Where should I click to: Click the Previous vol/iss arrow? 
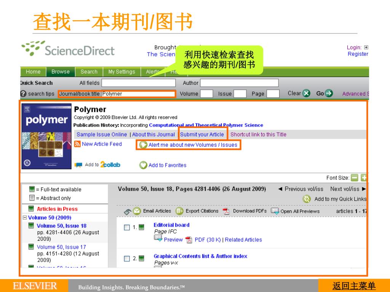pos(280,189)
